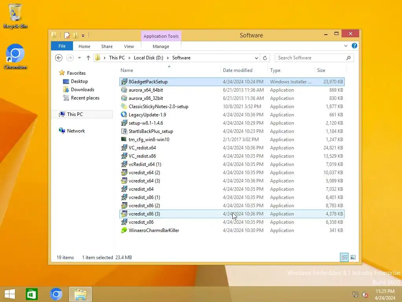The width and height of the screenshot is (402, 302).
Task: Sort files by the Size column
Action: pyautogui.click(x=330, y=70)
